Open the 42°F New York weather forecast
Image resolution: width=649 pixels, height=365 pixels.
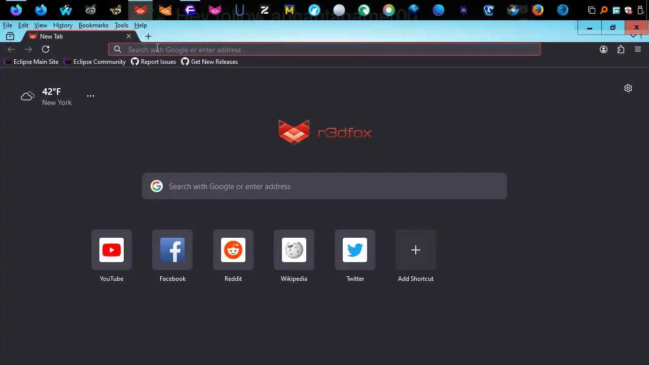tap(46, 96)
